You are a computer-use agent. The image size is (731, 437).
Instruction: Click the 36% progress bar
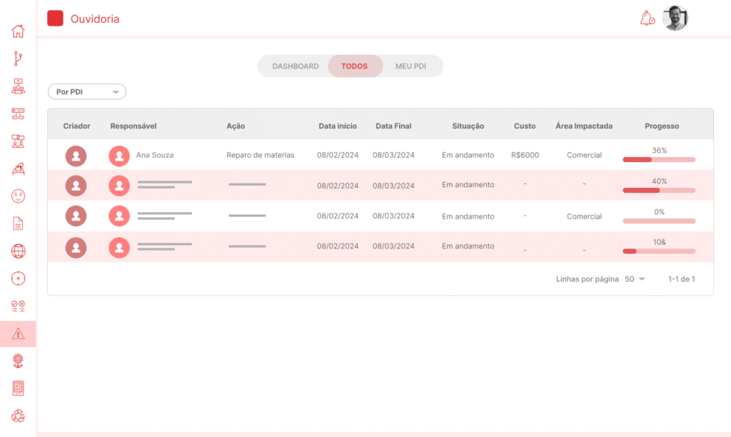[x=659, y=159]
